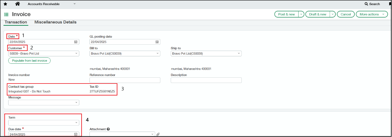The image size is (392, 137).
Task: Select the Transaction tab
Action: click(16, 22)
